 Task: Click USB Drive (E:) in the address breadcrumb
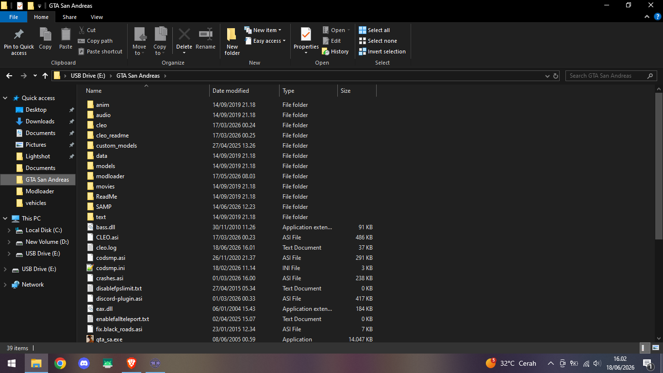pos(88,76)
